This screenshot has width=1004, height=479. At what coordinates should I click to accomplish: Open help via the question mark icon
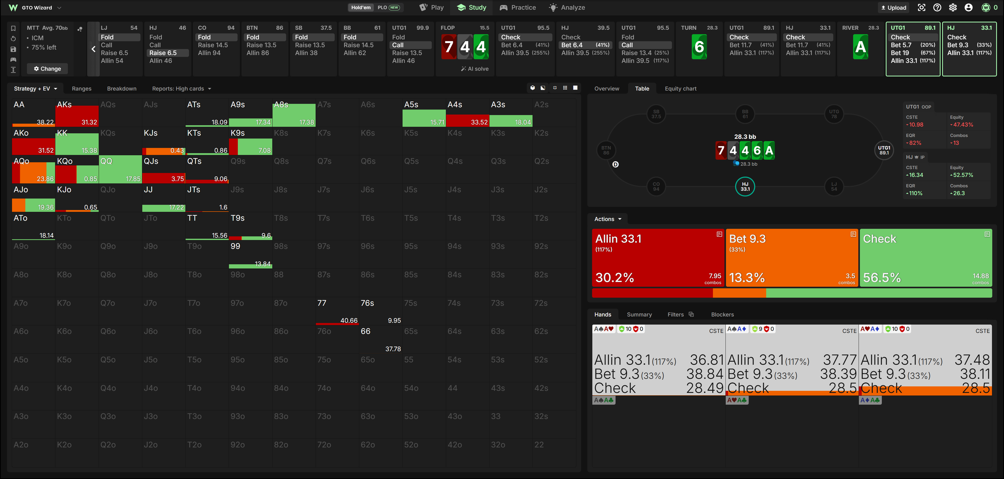click(937, 7)
